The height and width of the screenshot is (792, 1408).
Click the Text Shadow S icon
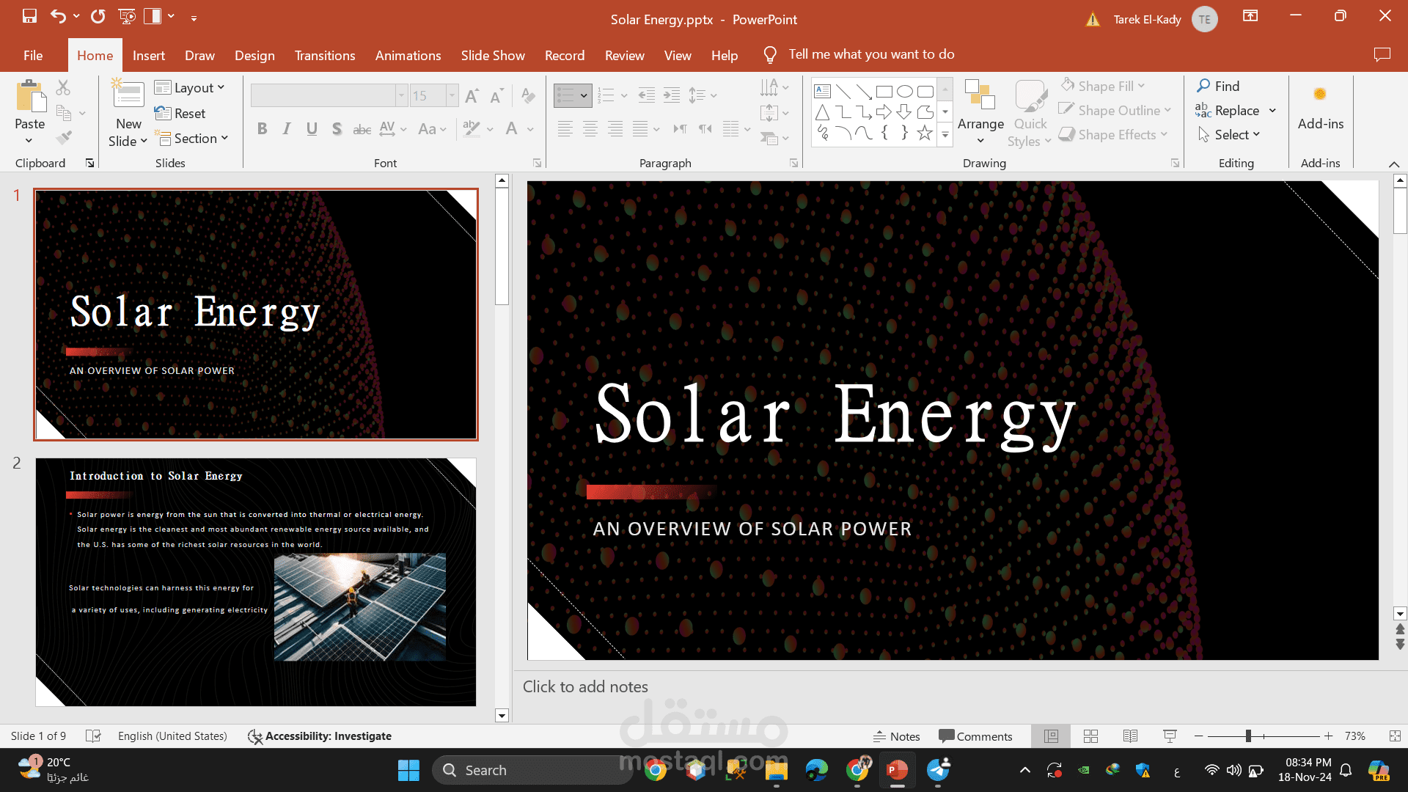[337, 129]
